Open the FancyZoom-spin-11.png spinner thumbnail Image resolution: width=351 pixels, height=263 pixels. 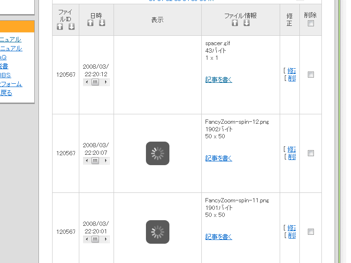pyautogui.click(x=158, y=232)
